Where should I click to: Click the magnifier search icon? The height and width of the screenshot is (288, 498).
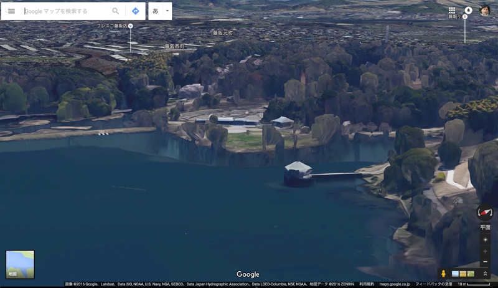(115, 11)
